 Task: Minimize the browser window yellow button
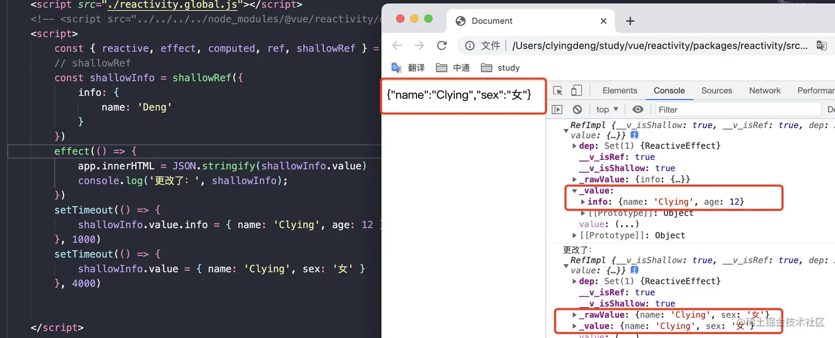point(415,19)
